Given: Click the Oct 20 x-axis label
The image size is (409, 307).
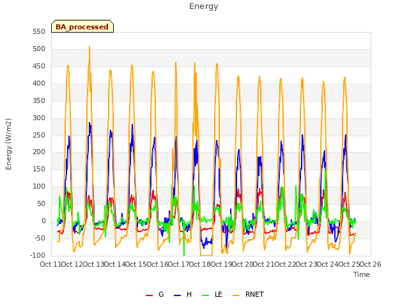Looking at the screenshot, I should [243, 264].
